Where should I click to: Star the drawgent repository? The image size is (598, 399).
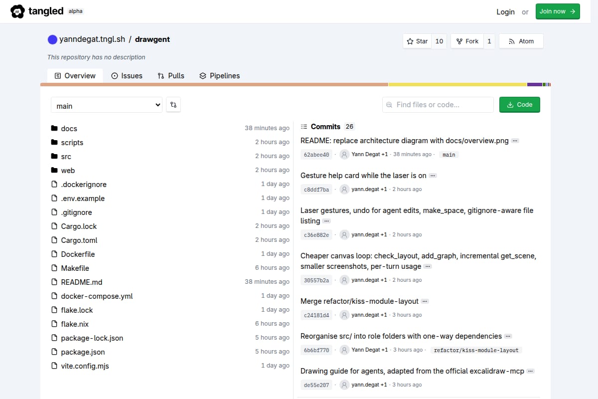[x=417, y=41]
